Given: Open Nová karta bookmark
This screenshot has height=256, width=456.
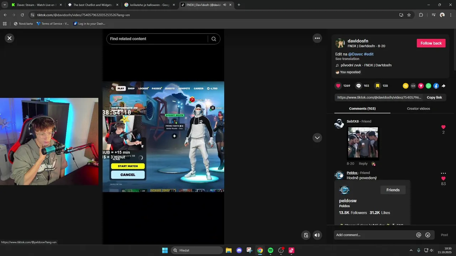Looking at the screenshot, I should click(x=23, y=24).
